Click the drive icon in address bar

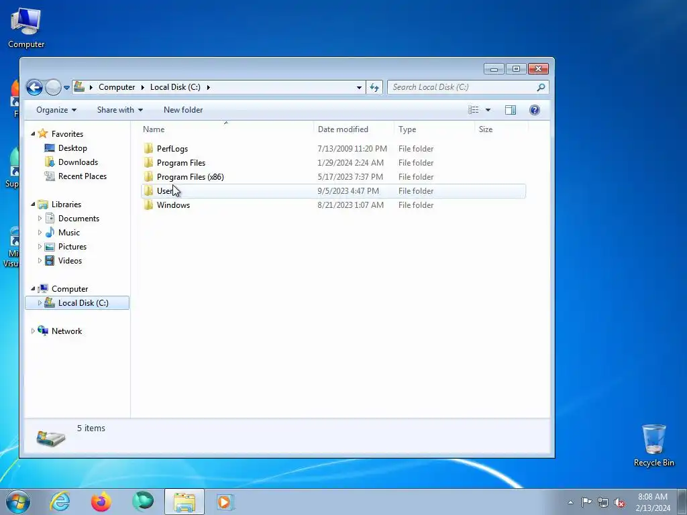(x=79, y=87)
